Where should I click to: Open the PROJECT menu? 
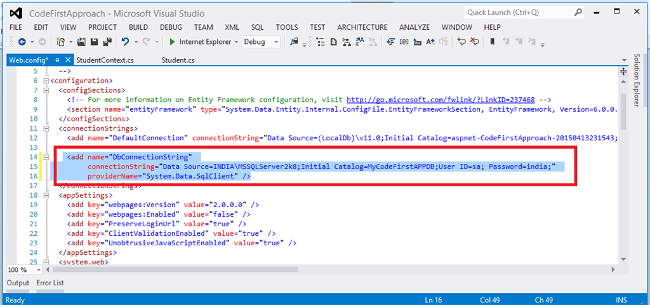(x=102, y=27)
